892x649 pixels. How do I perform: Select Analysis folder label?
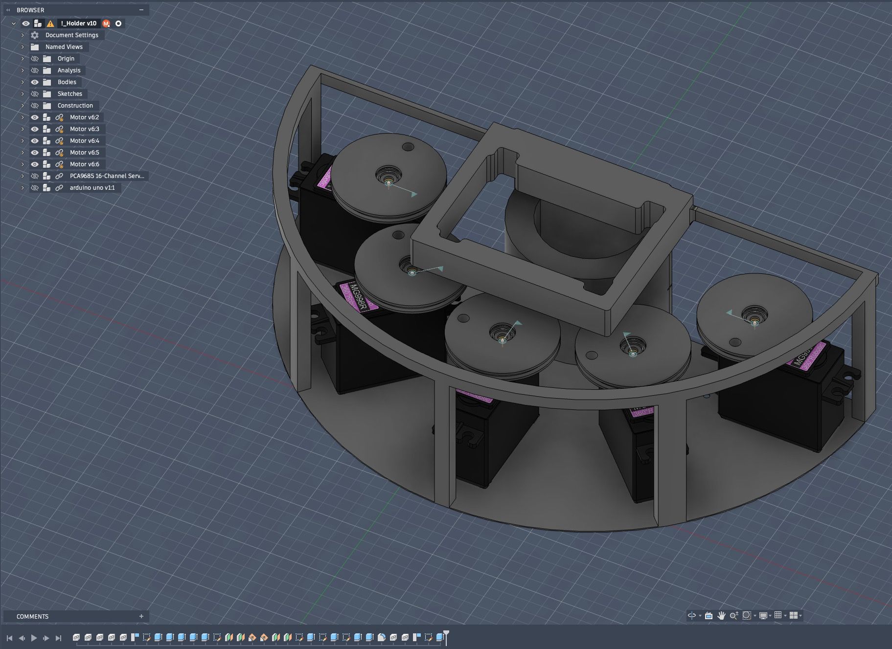[69, 70]
